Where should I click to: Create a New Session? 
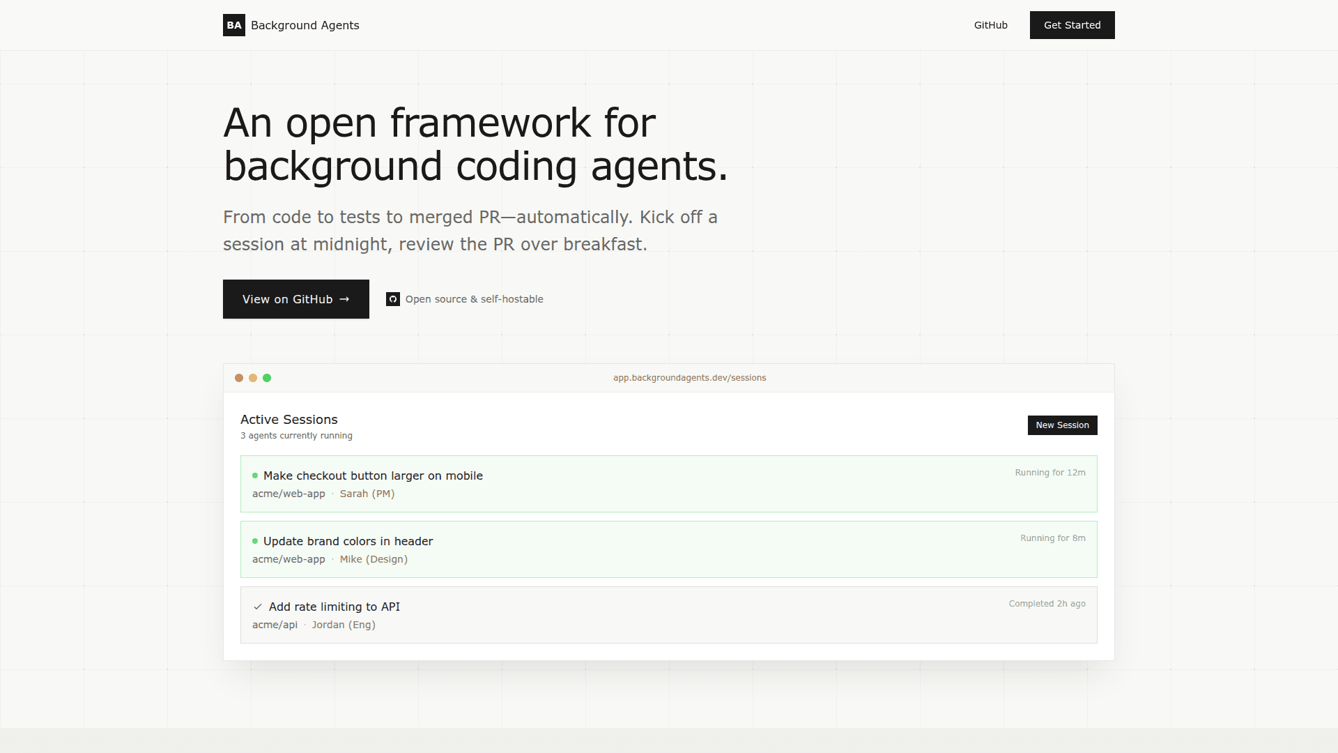[1062, 425]
